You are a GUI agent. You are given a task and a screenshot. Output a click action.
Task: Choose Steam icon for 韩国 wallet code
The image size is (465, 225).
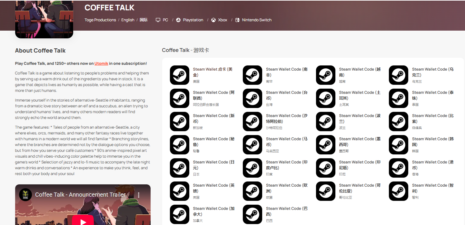click(399, 145)
